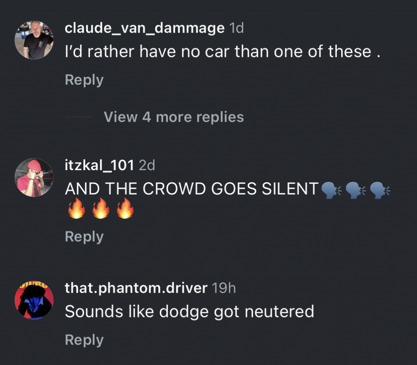This screenshot has width=417, height=365.
Task: Click the itzkal_101 username
Action: (x=99, y=165)
